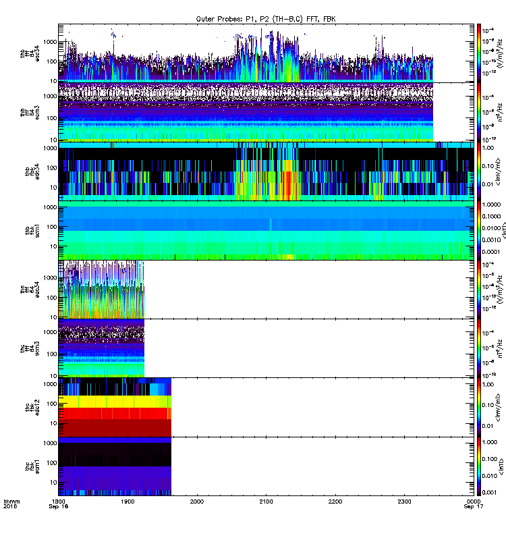Click the 2200 time axis label
The height and width of the screenshot is (540, 506).
point(335,502)
